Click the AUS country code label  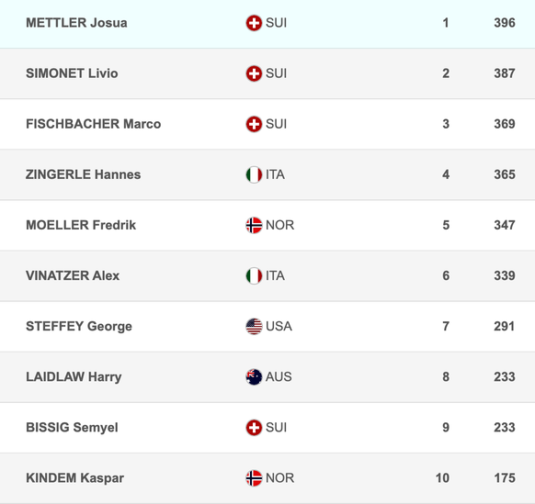[x=279, y=377]
